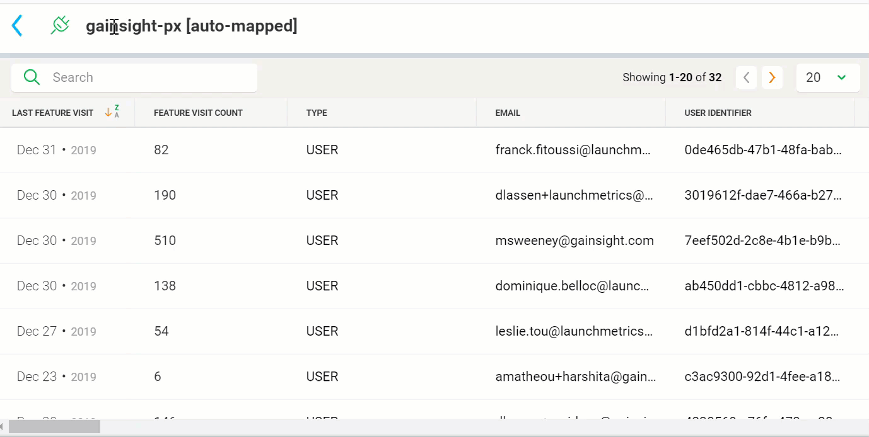Screen dimensions: 869x437
Task: Click into the Search field
Action: click(x=134, y=77)
